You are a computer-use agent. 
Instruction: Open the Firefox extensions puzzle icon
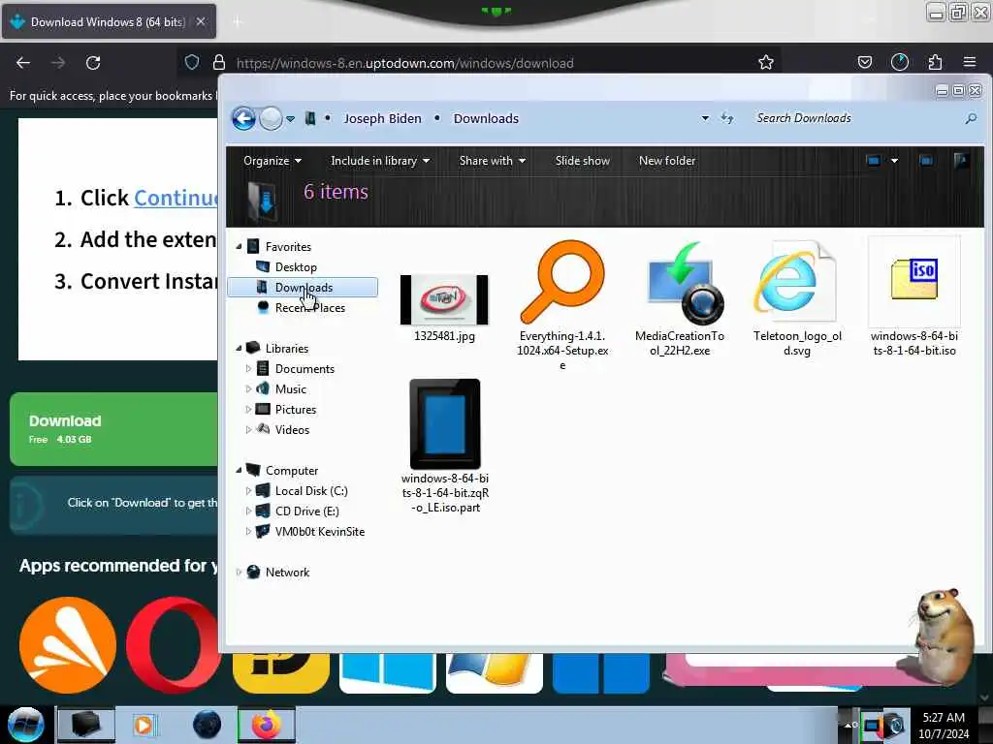[x=935, y=63]
